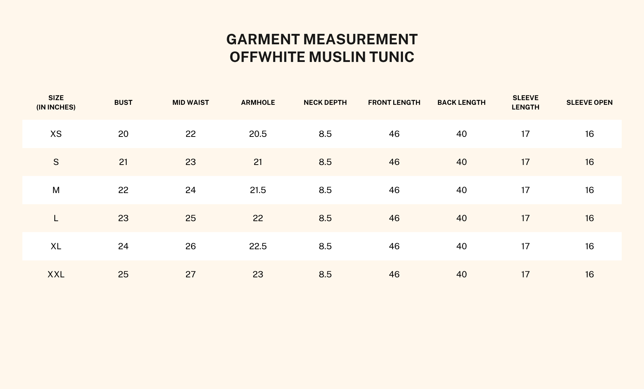
Task: Click the XL row sleeve open 16
Action: point(589,246)
